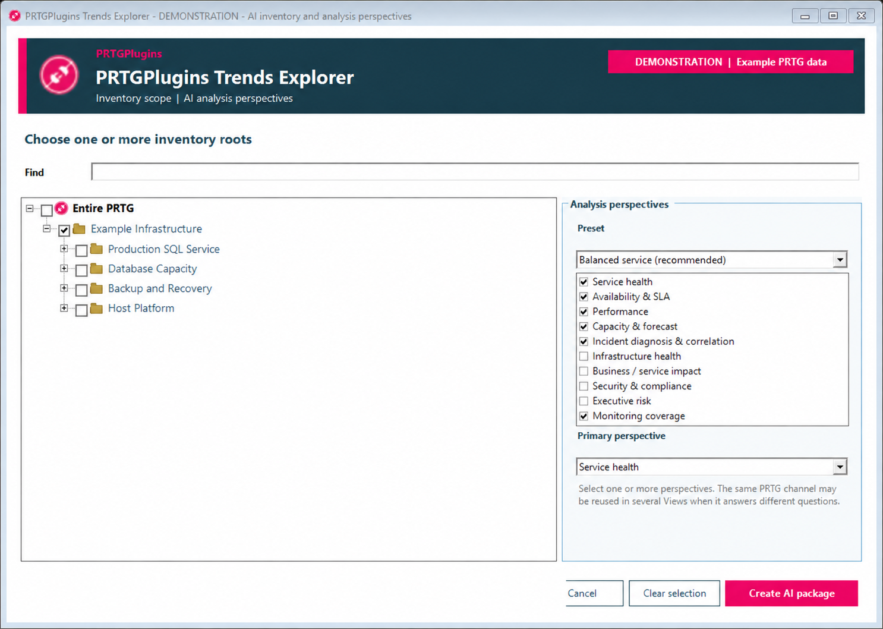
Task: Focus the Find search field
Action: point(475,172)
